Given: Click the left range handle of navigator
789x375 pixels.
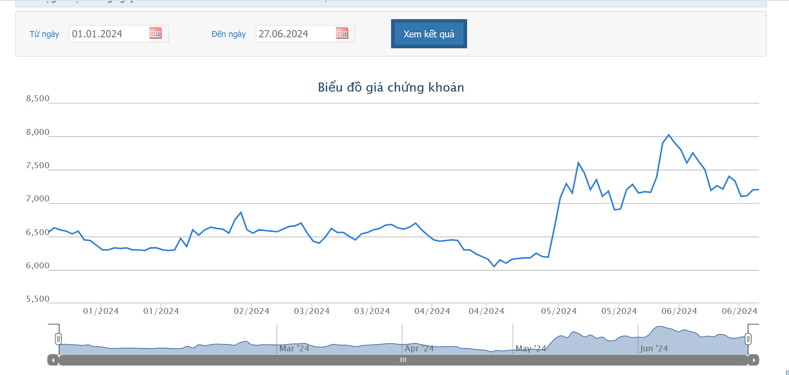Looking at the screenshot, I should [x=58, y=339].
